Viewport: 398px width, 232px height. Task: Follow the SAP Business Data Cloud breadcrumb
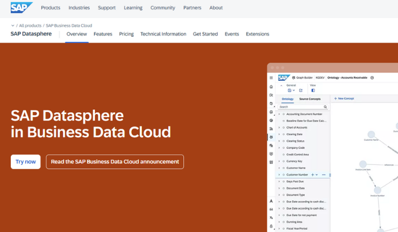coord(69,25)
